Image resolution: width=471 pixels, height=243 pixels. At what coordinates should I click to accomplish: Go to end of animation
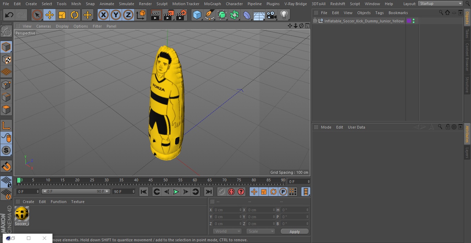(208, 192)
